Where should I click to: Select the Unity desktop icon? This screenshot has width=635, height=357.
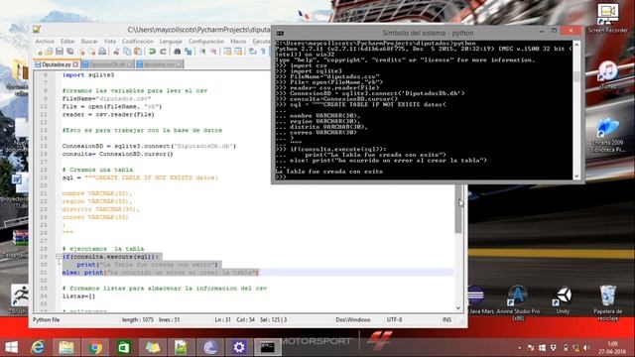tap(563, 300)
